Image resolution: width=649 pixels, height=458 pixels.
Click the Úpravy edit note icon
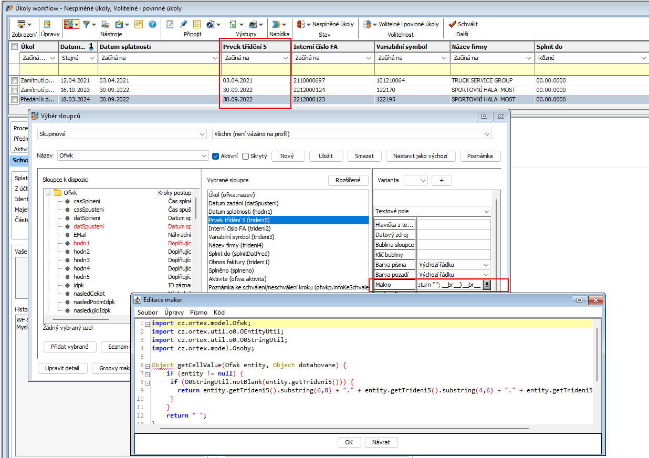coord(47,24)
